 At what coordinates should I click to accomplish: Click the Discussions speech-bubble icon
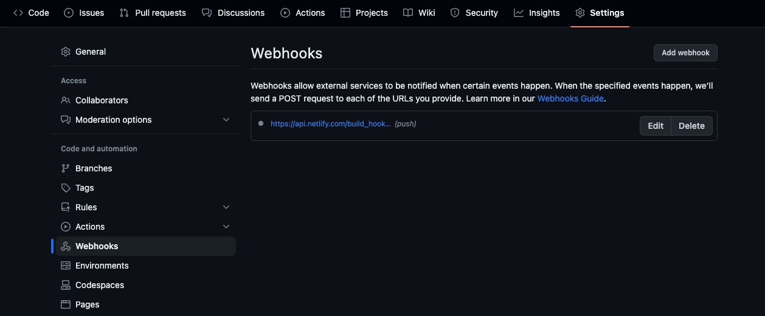click(207, 13)
